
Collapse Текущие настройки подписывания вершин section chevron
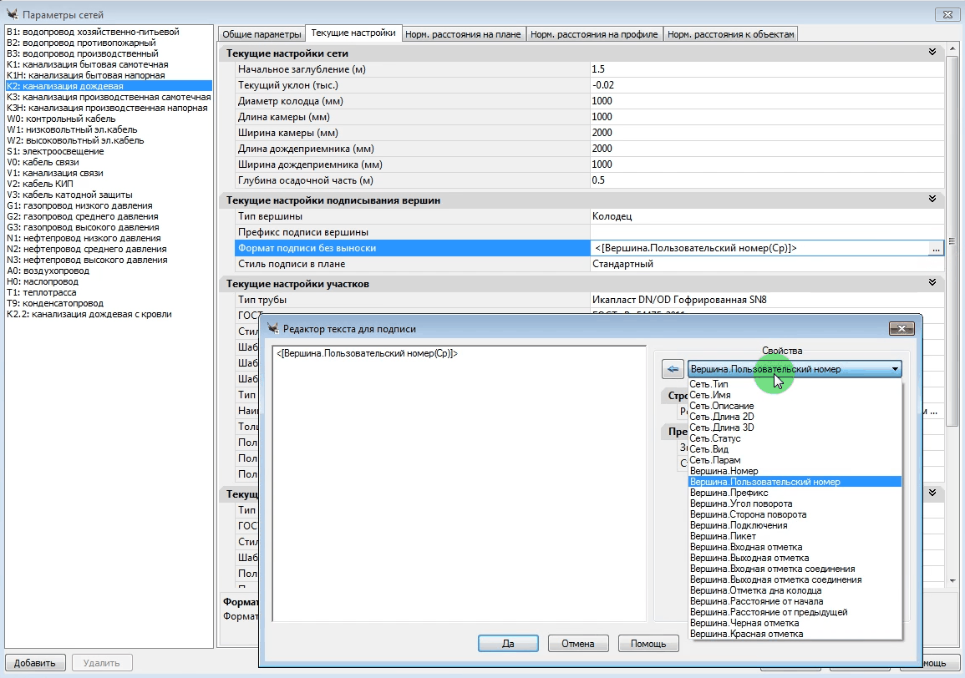tap(932, 200)
